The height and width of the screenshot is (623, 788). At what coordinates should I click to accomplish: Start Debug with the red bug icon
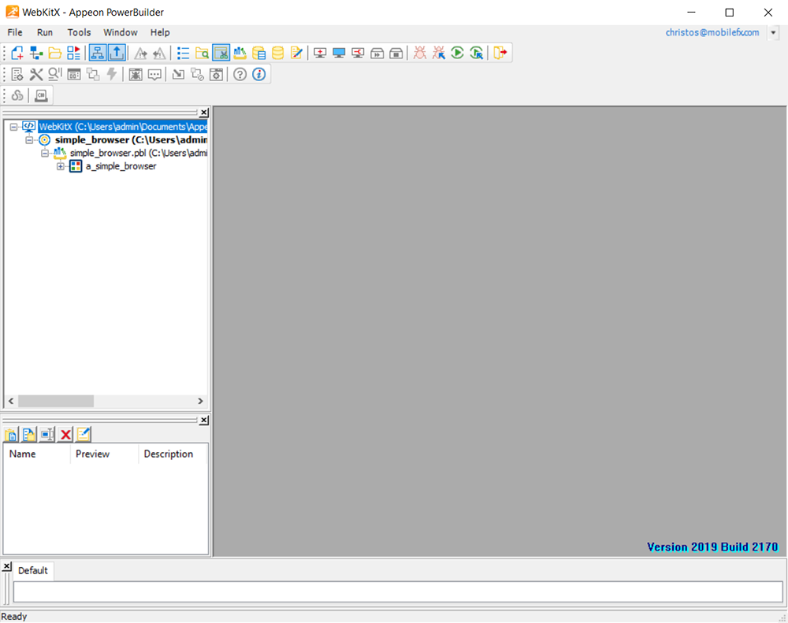click(420, 53)
